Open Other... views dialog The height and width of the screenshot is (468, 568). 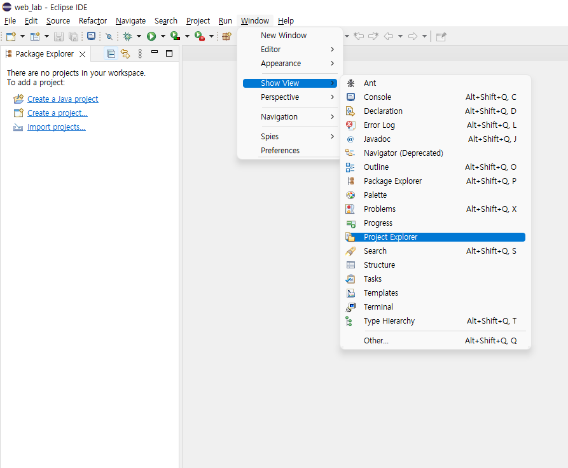(x=436, y=340)
